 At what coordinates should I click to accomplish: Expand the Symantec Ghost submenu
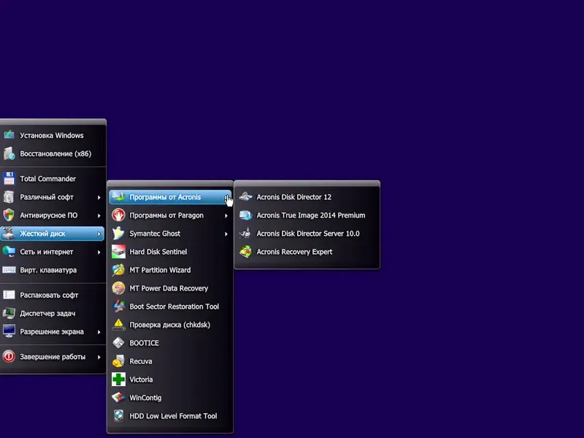coord(169,234)
